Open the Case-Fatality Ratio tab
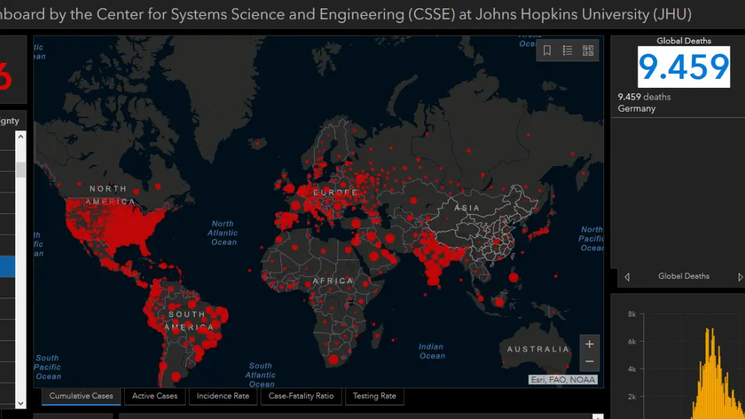 (301, 396)
